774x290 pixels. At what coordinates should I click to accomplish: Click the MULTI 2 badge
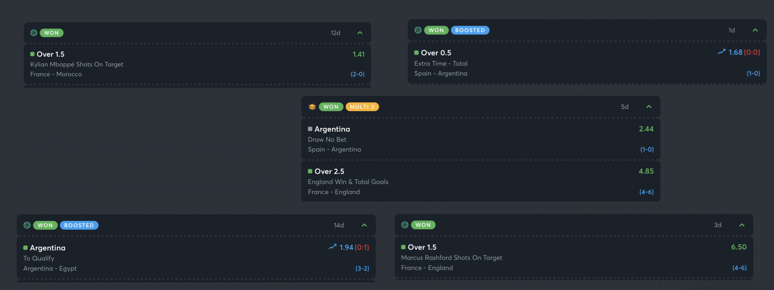[362, 107]
